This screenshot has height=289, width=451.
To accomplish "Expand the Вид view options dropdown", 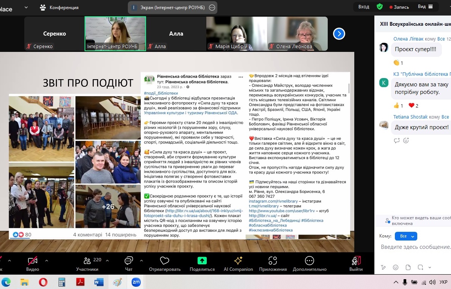I will (425, 7).
